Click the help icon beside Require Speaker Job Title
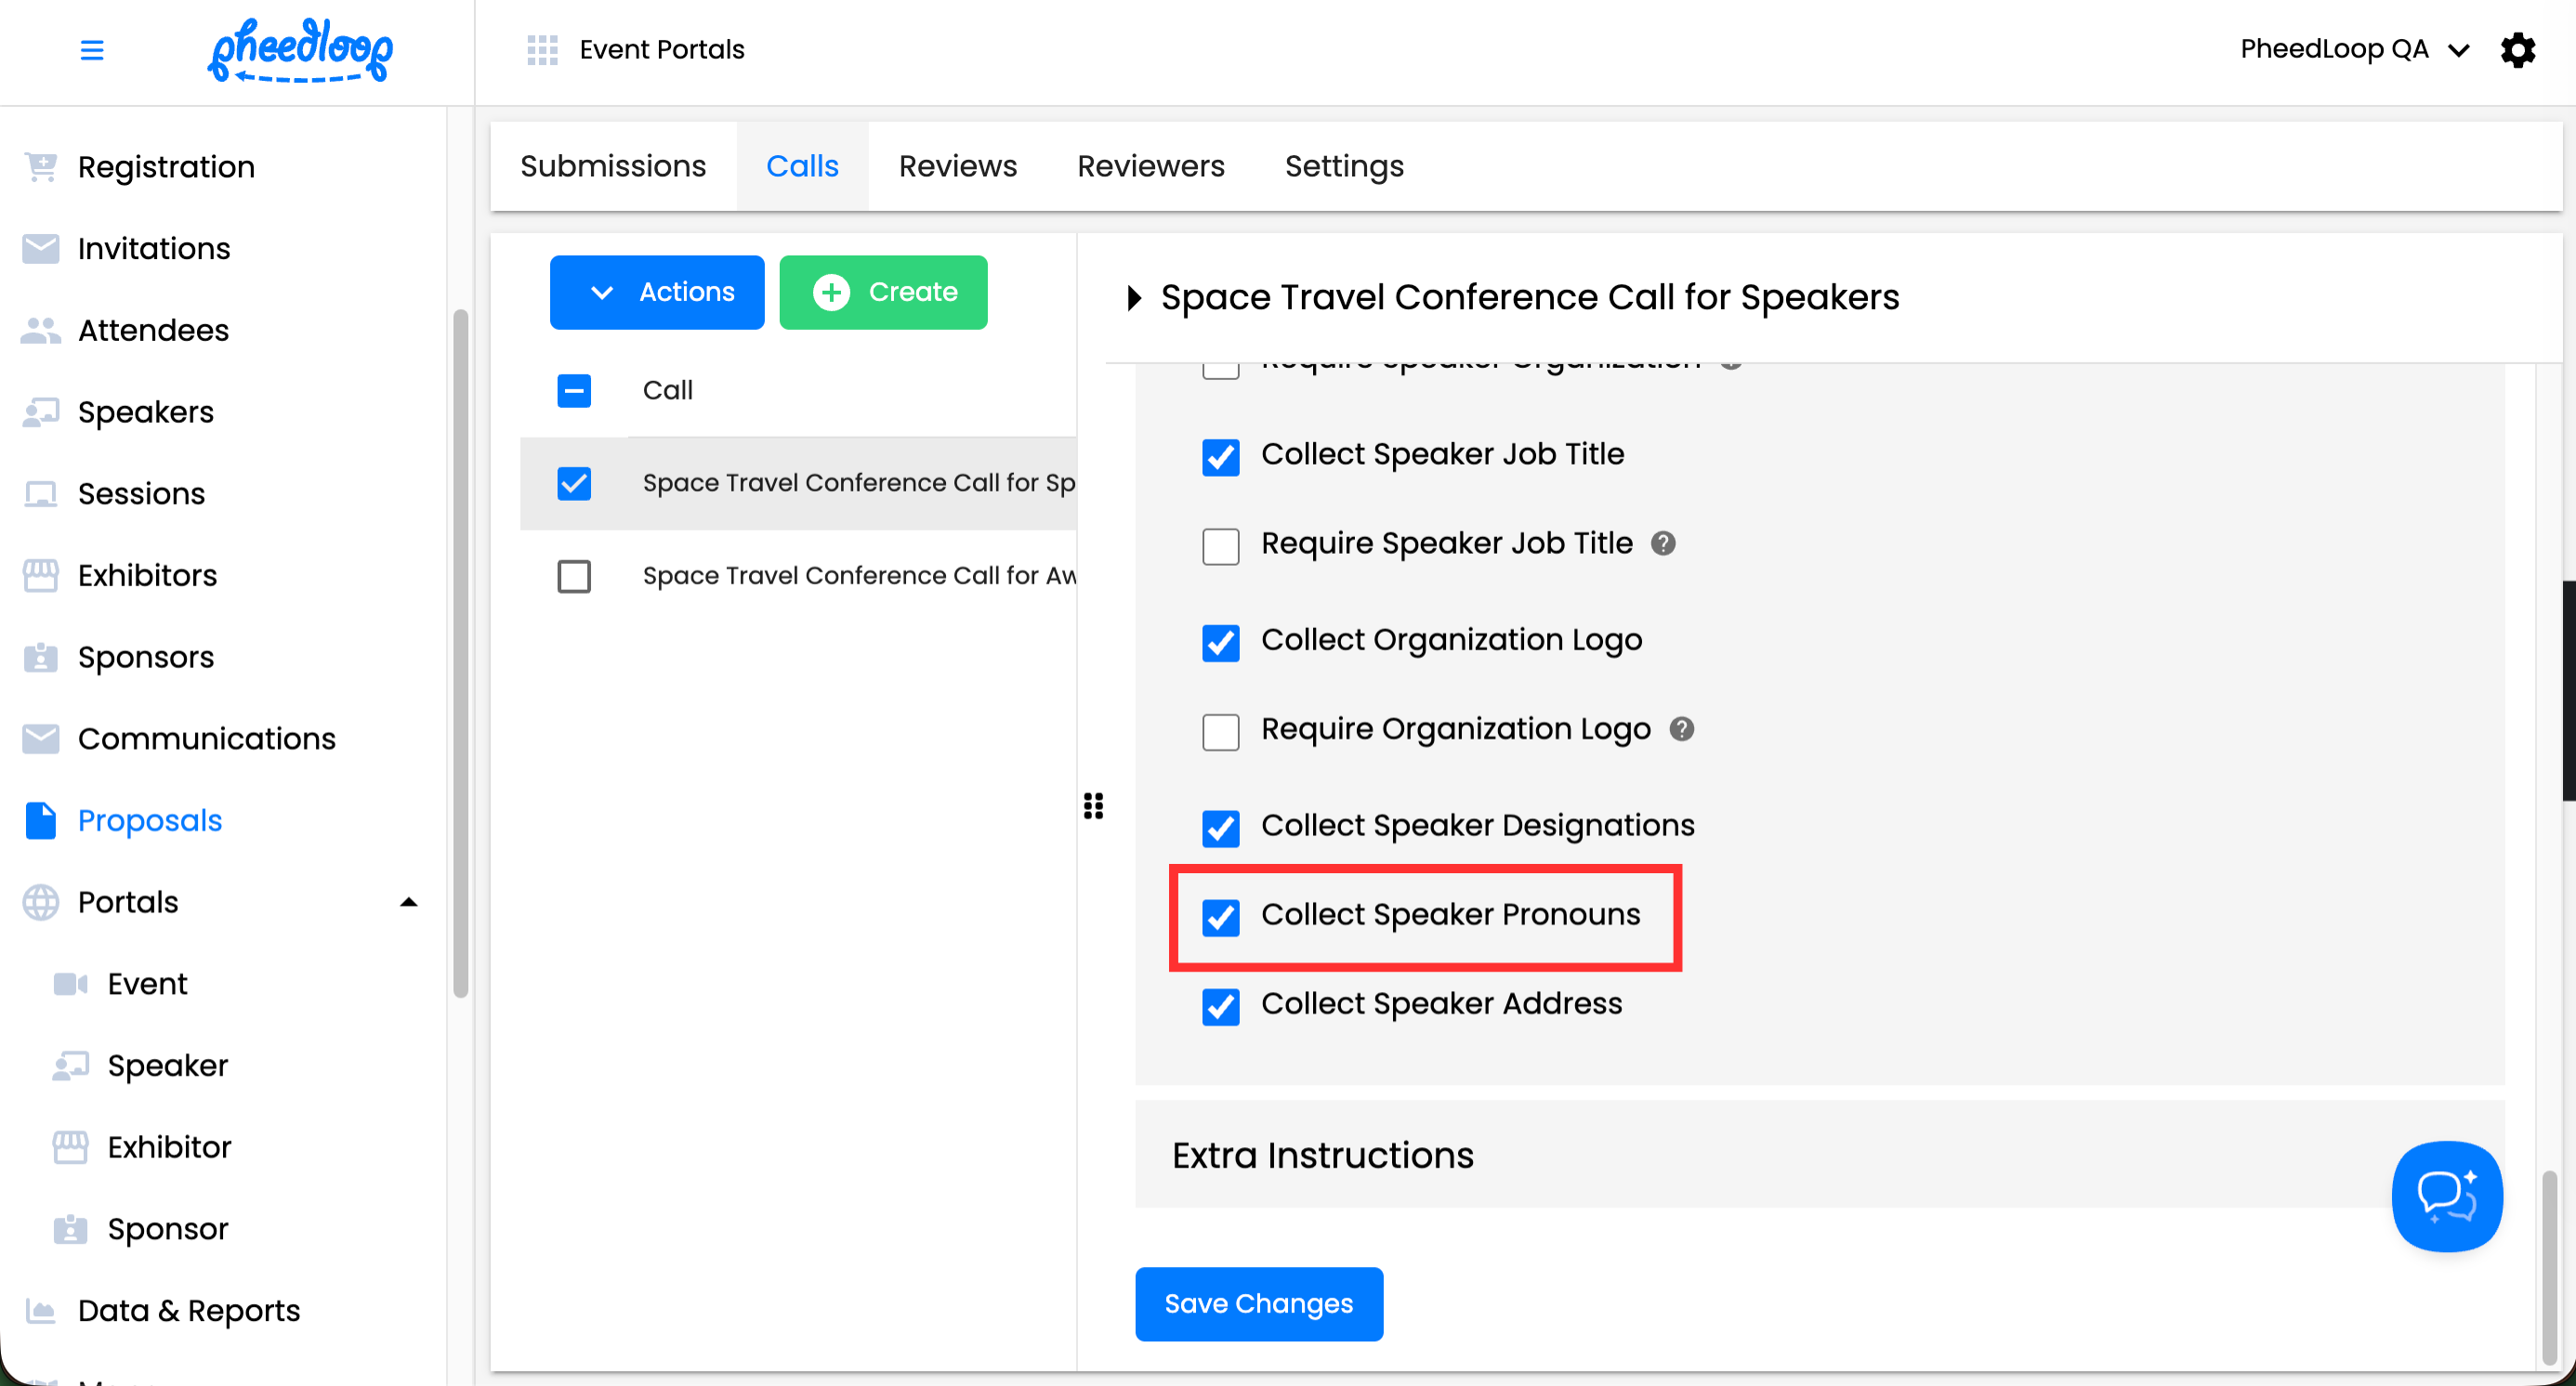Viewport: 2576px width, 1386px height. tap(1663, 543)
